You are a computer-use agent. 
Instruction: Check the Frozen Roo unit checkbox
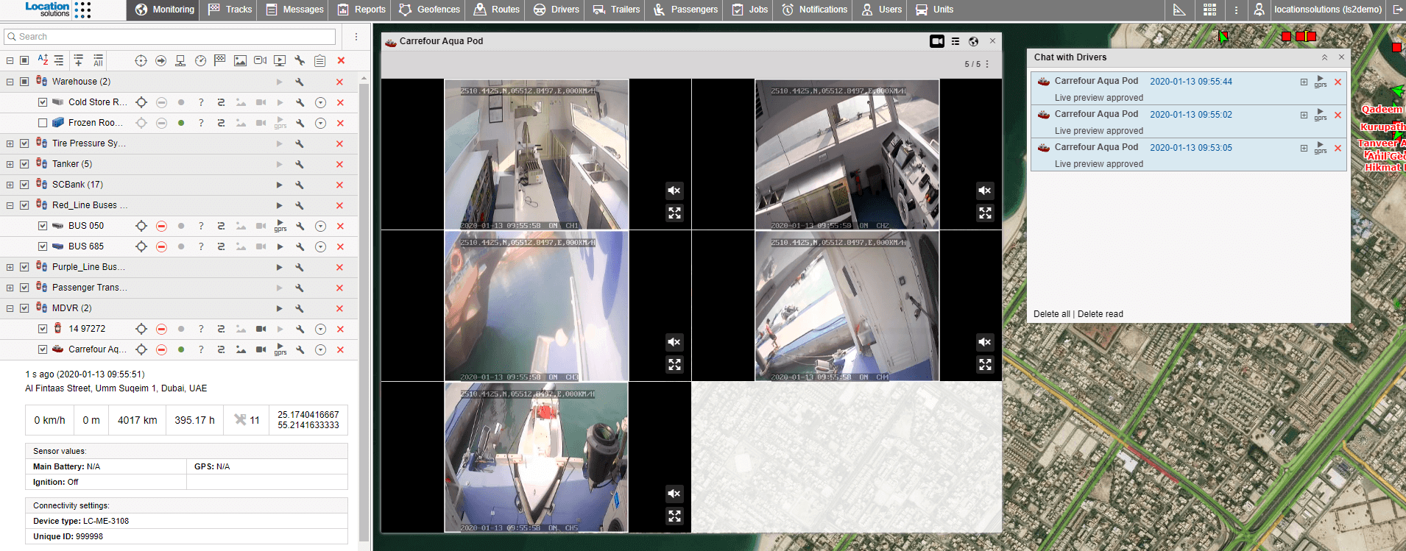(x=43, y=123)
